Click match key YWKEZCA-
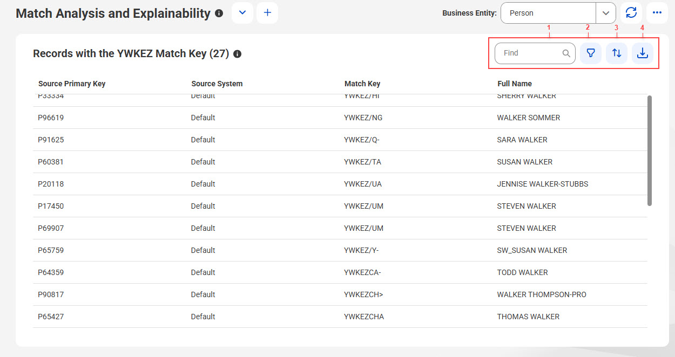The height and width of the screenshot is (357, 675). 362,272
